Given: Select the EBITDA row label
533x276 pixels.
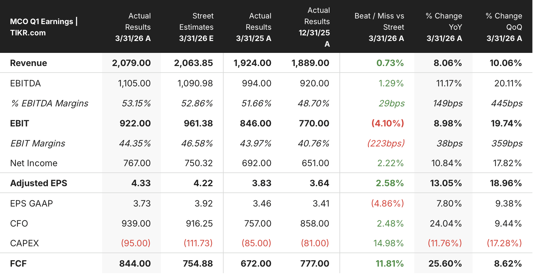Looking at the screenshot, I should point(25,83).
